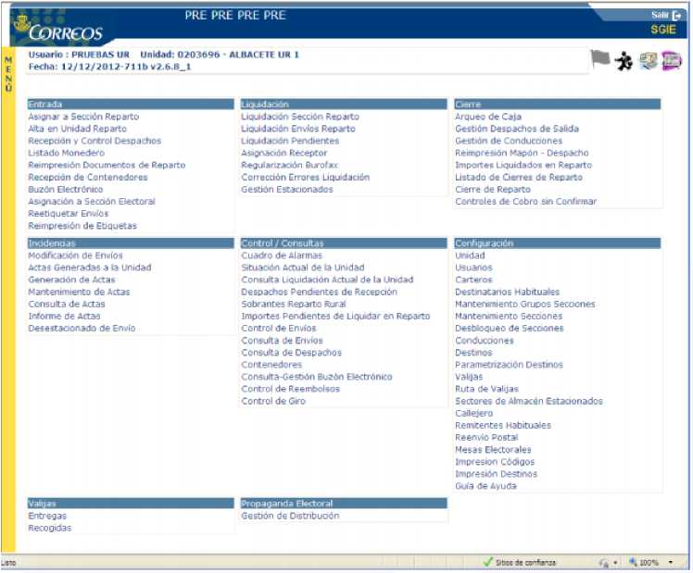The width and height of the screenshot is (693, 573).
Task: Select Guía de Ayuda in Configuración
Action: click(x=485, y=486)
